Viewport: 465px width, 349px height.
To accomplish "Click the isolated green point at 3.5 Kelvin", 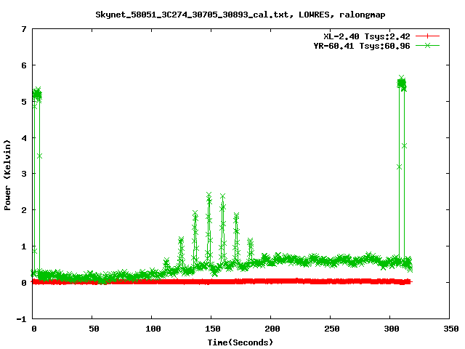I will (40, 156).
